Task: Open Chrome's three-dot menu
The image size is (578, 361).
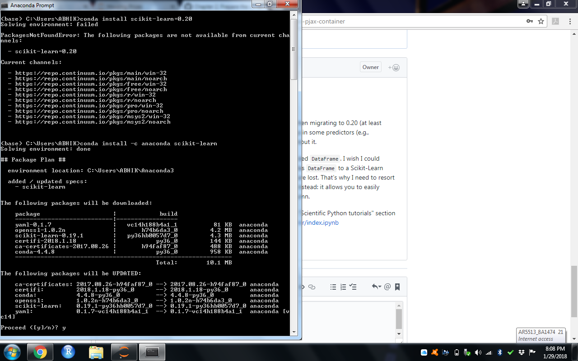Action: click(570, 21)
